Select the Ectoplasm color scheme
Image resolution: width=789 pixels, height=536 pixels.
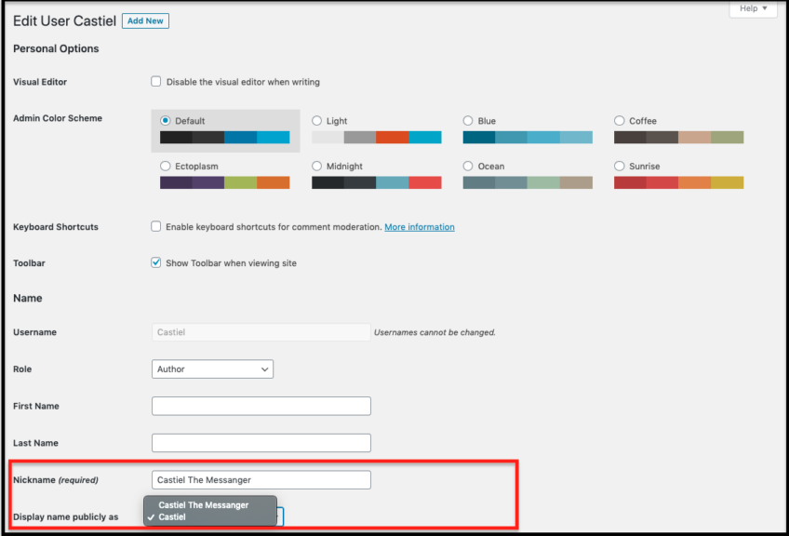(167, 167)
